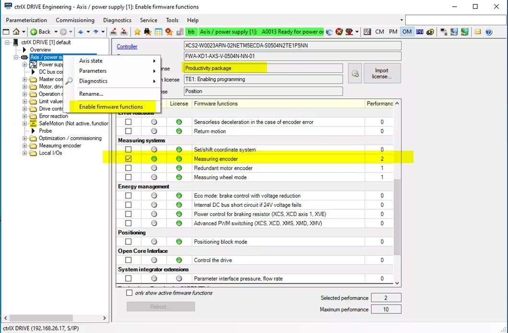The height and width of the screenshot is (333, 508).
Task: Open the Diagnostics menu in menu bar
Action: tap(117, 20)
